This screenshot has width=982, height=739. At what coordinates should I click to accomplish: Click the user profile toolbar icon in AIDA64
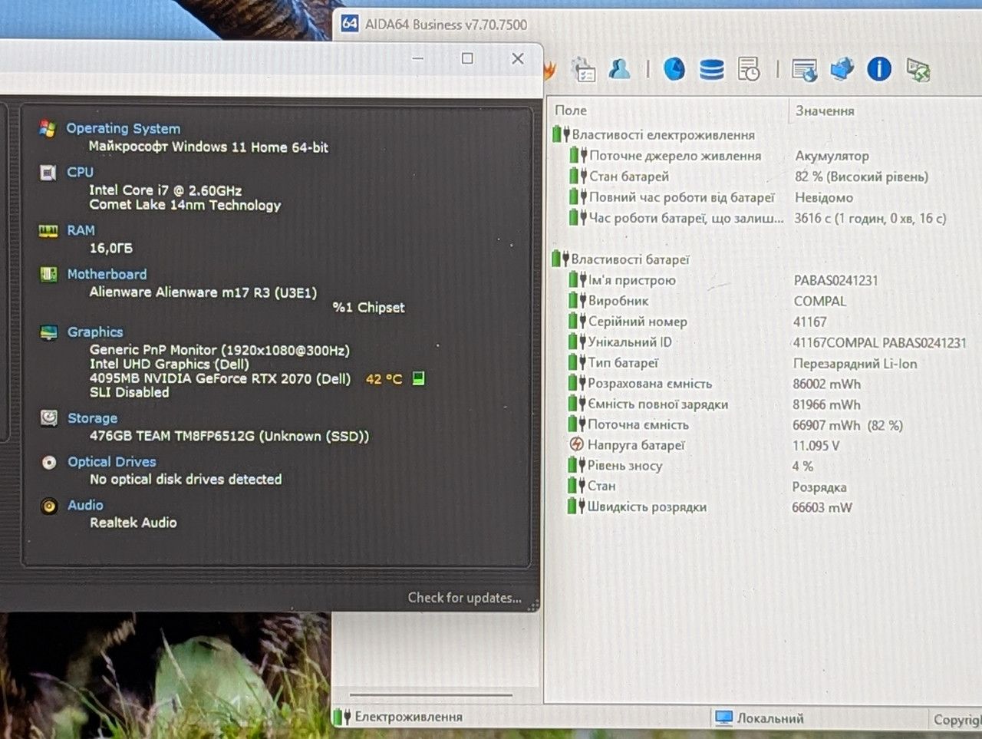click(619, 69)
